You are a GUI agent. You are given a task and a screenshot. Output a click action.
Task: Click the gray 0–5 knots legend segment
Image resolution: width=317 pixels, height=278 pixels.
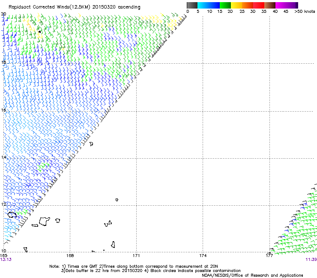click(x=192, y=5)
